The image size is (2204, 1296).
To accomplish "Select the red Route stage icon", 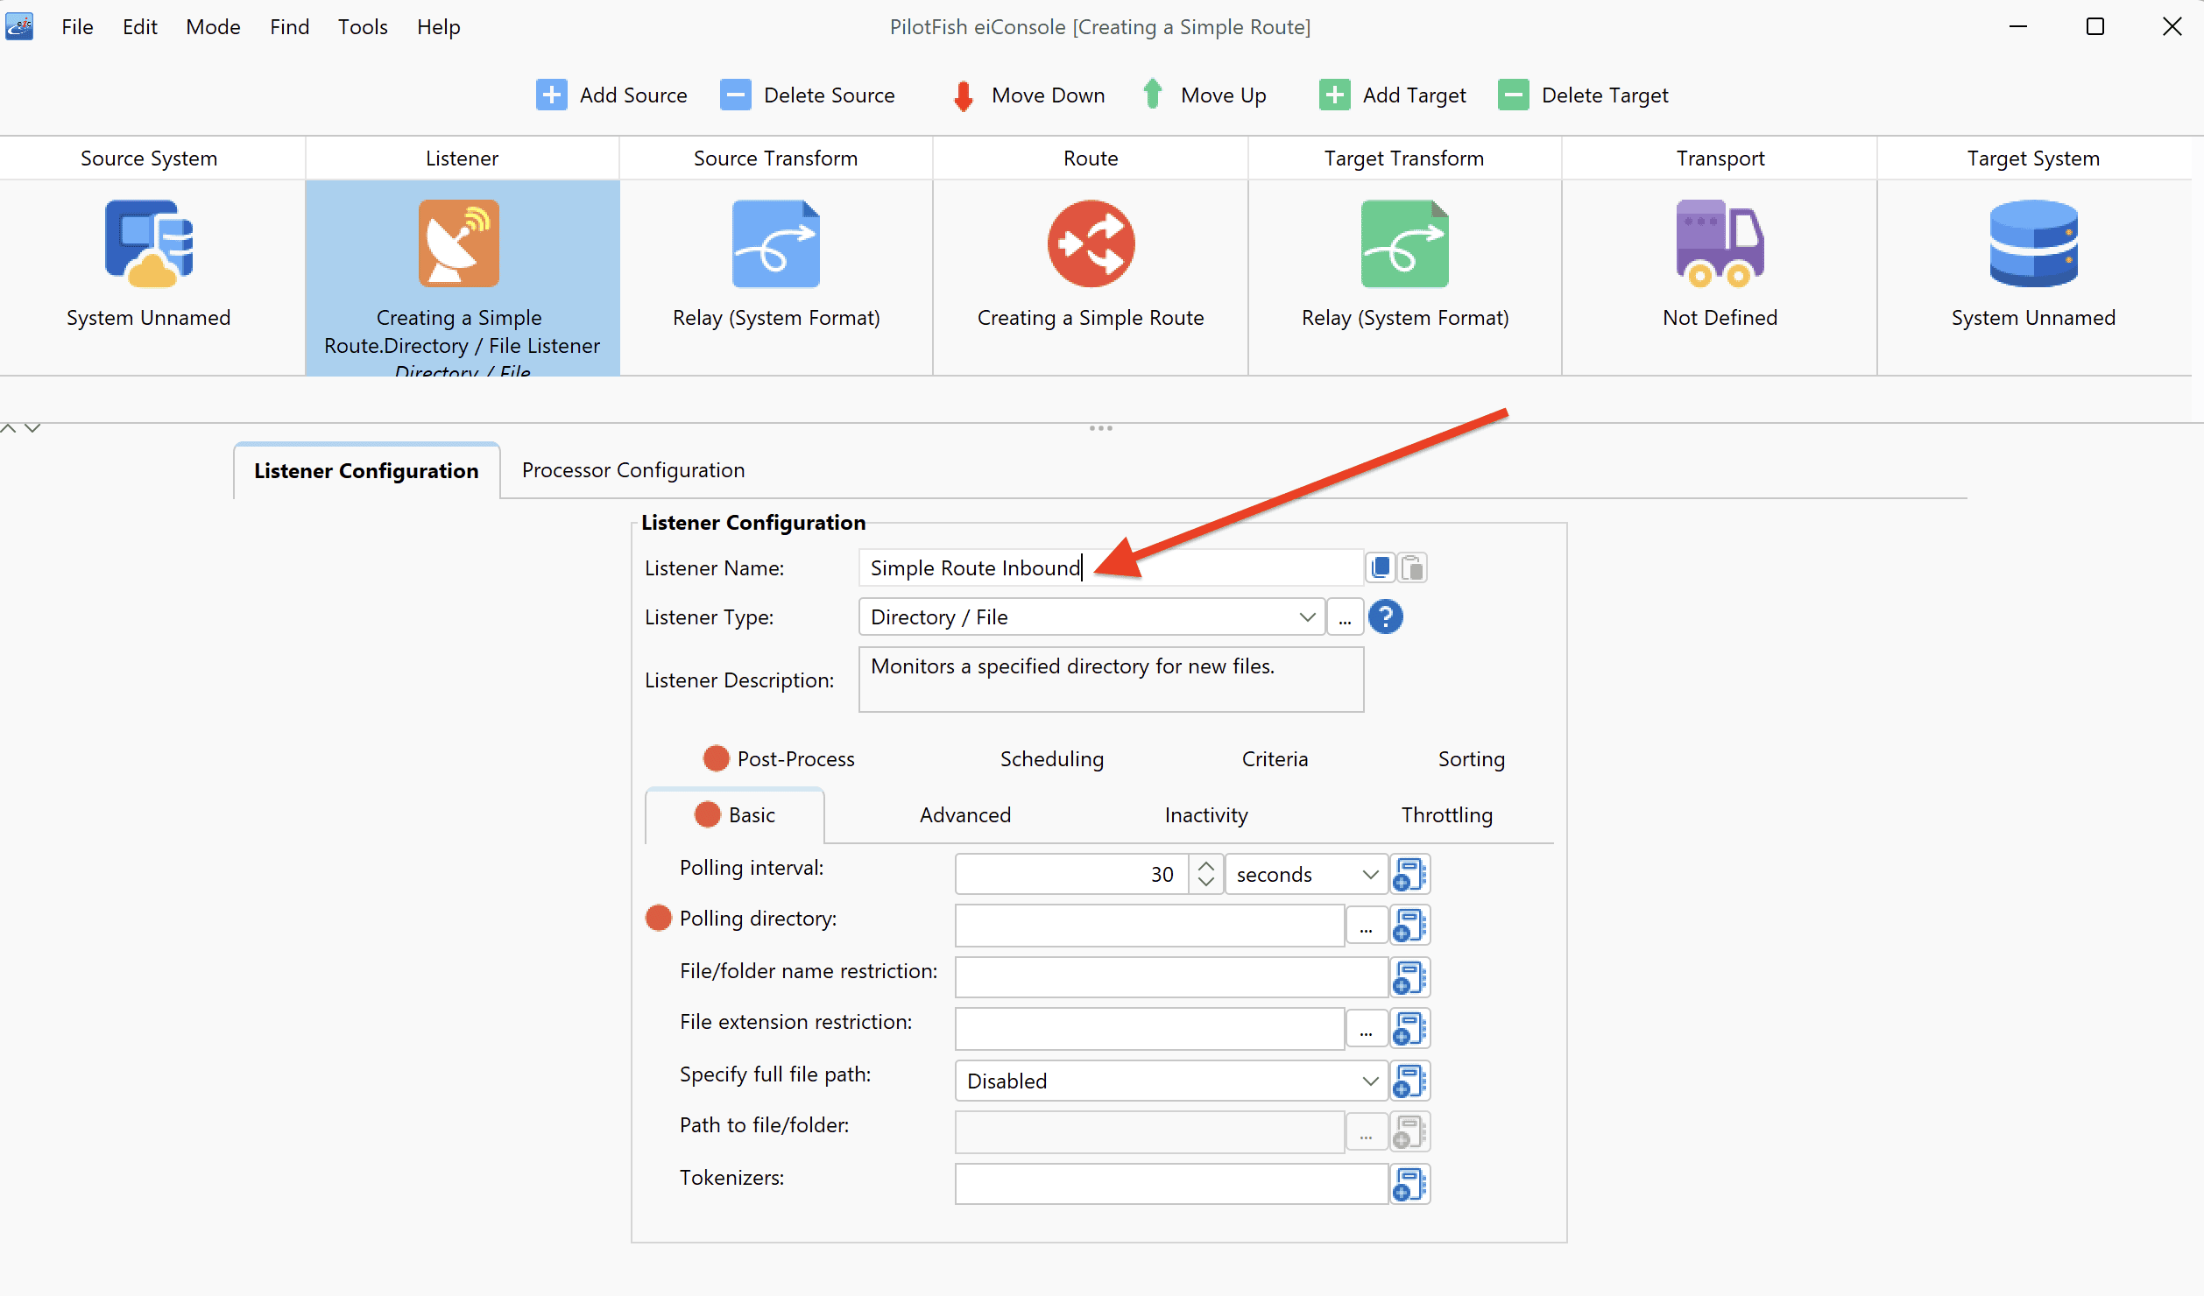I will (1091, 243).
